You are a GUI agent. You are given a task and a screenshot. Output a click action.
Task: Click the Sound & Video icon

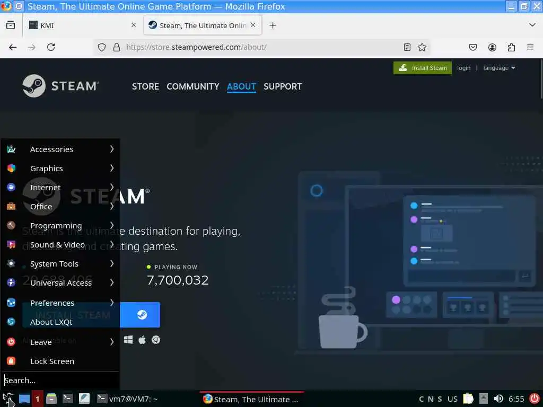click(11, 245)
